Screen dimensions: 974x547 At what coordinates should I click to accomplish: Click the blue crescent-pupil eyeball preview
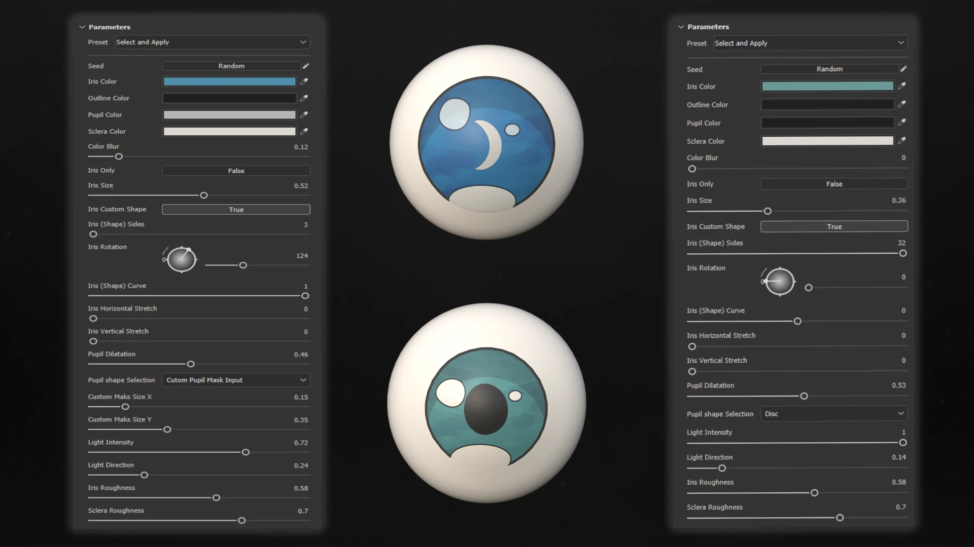[x=486, y=142]
